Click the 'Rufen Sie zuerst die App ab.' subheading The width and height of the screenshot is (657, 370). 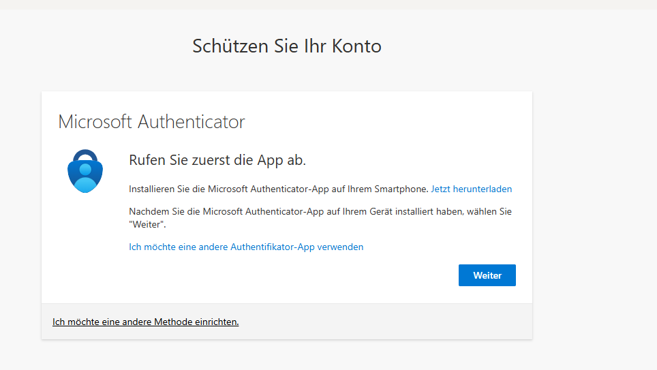tap(217, 160)
